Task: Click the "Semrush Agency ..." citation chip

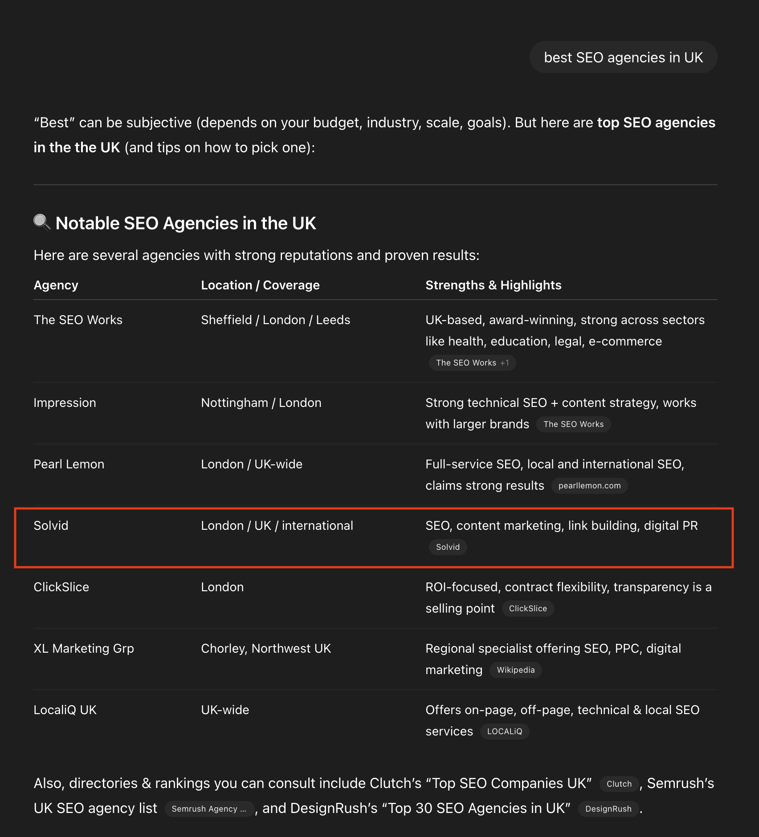Action: click(x=209, y=809)
